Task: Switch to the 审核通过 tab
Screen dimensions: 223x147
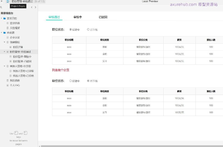Action: [x=54, y=17]
